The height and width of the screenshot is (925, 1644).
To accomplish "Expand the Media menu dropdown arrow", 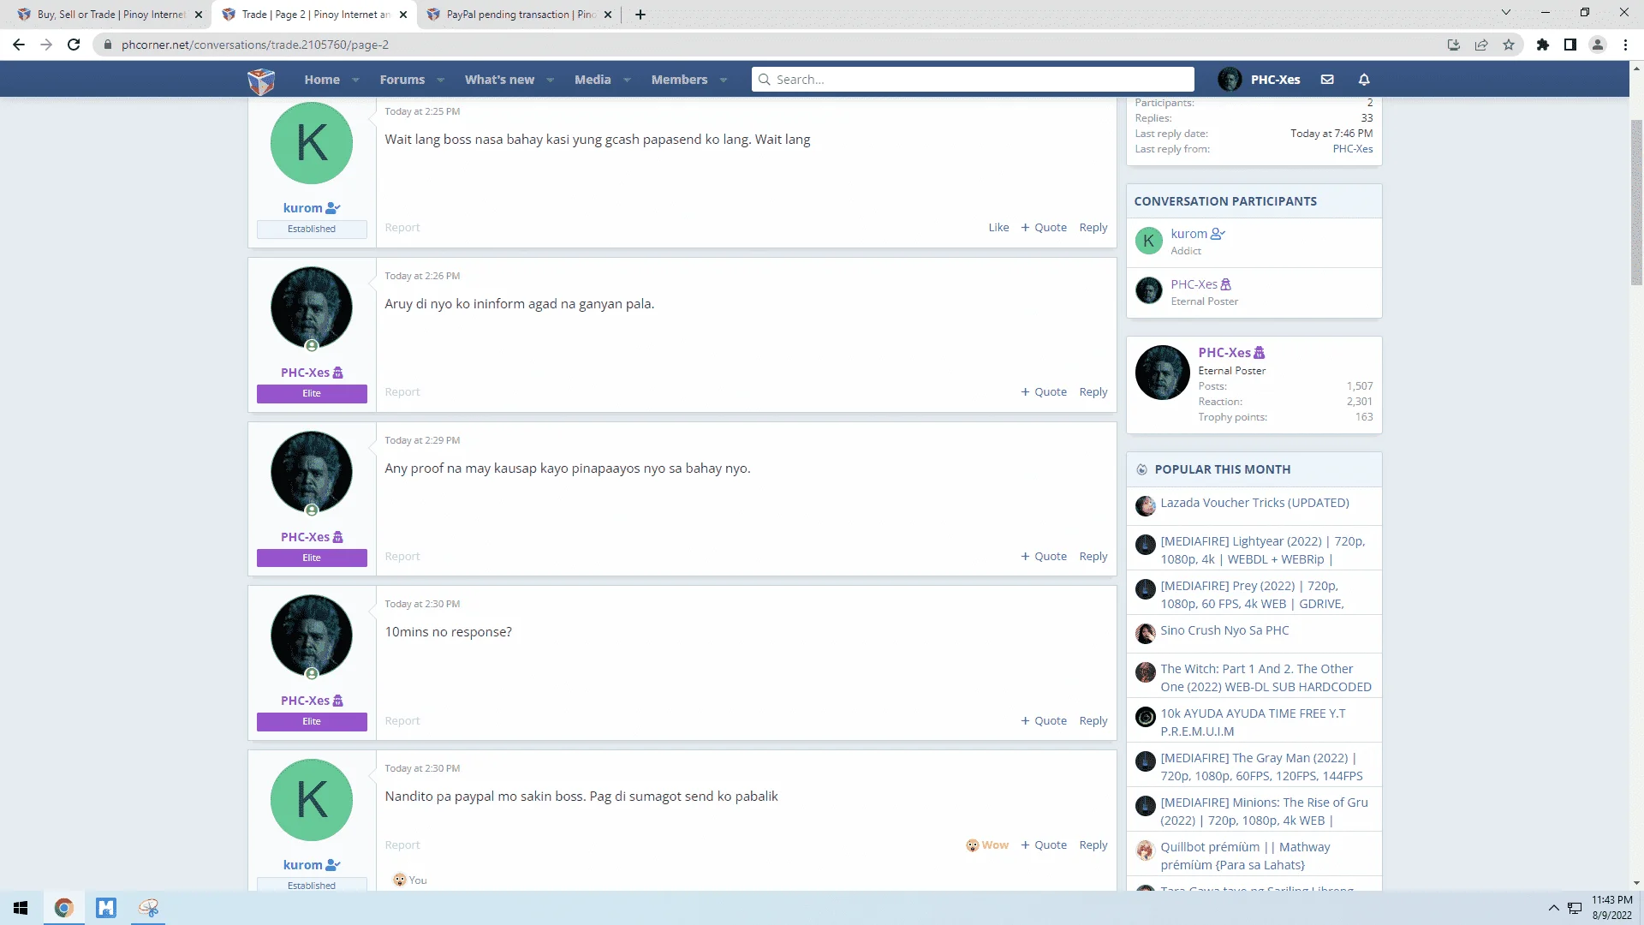I will click(627, 80).
